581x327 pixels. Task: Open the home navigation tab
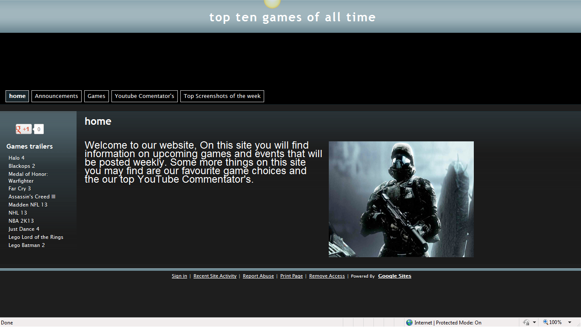click(x=17, y=96)
